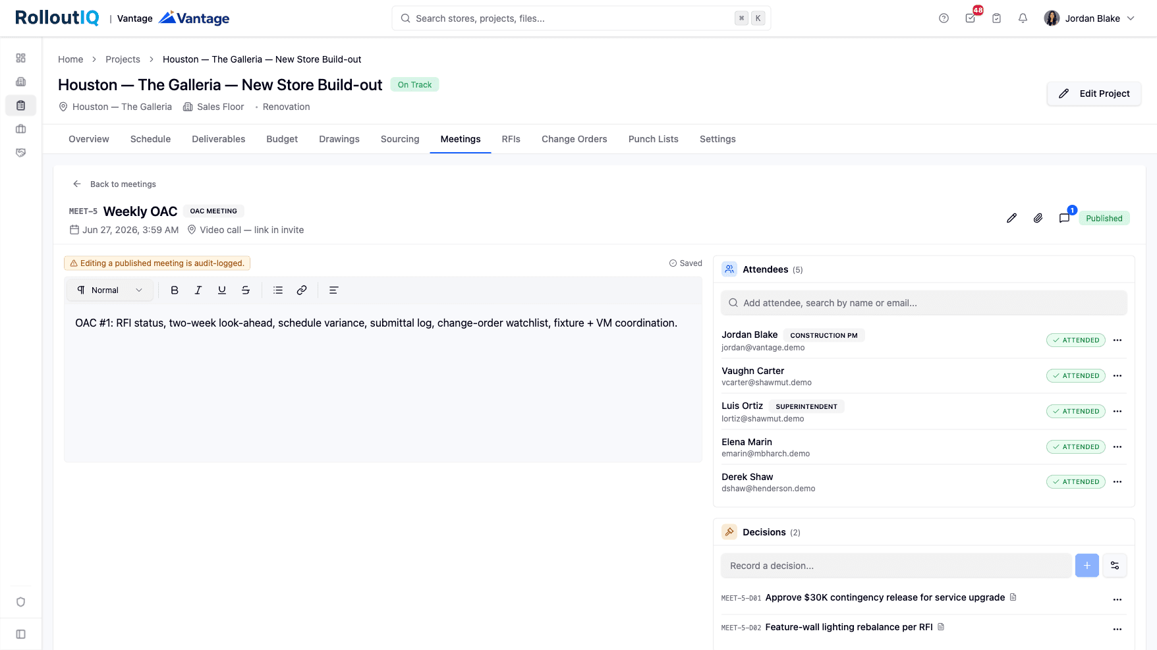This screenshot has width=1157, height=650.
Task: Toggle Jordan Blake's Attended status
Action: (1076, 340)
